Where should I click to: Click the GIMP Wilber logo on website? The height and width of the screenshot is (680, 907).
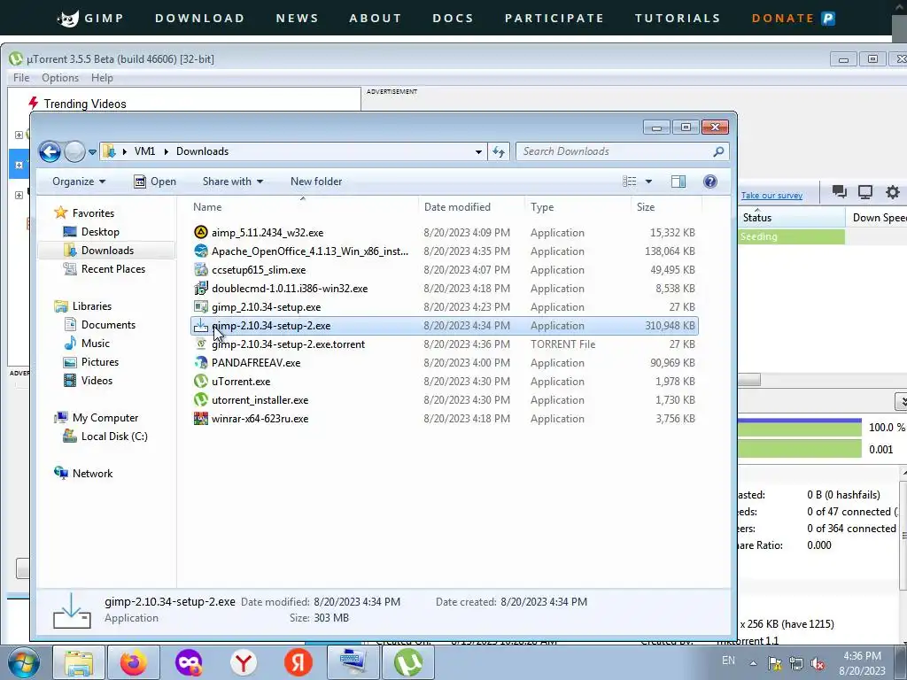pos(68,19)
